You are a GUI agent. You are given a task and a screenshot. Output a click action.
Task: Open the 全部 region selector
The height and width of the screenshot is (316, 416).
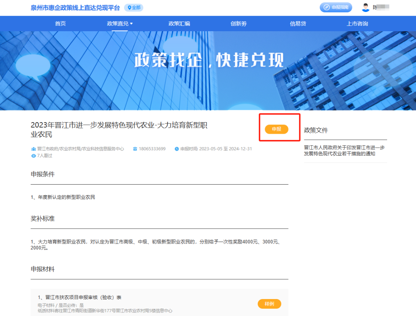click(134, 8)
